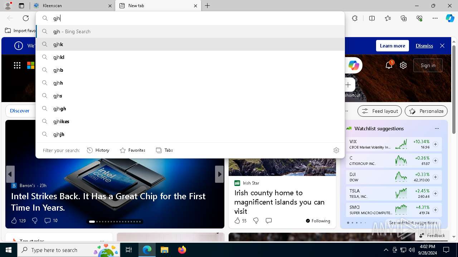The width and height of the screenshot is (458, 257).
Task: Add a shortcut with plus tile
Action: pos(348,85)
